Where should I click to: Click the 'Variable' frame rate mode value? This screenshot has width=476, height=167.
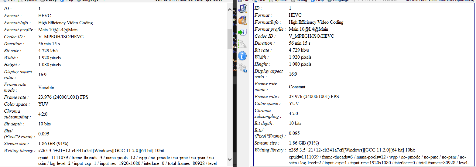[46, 87]
